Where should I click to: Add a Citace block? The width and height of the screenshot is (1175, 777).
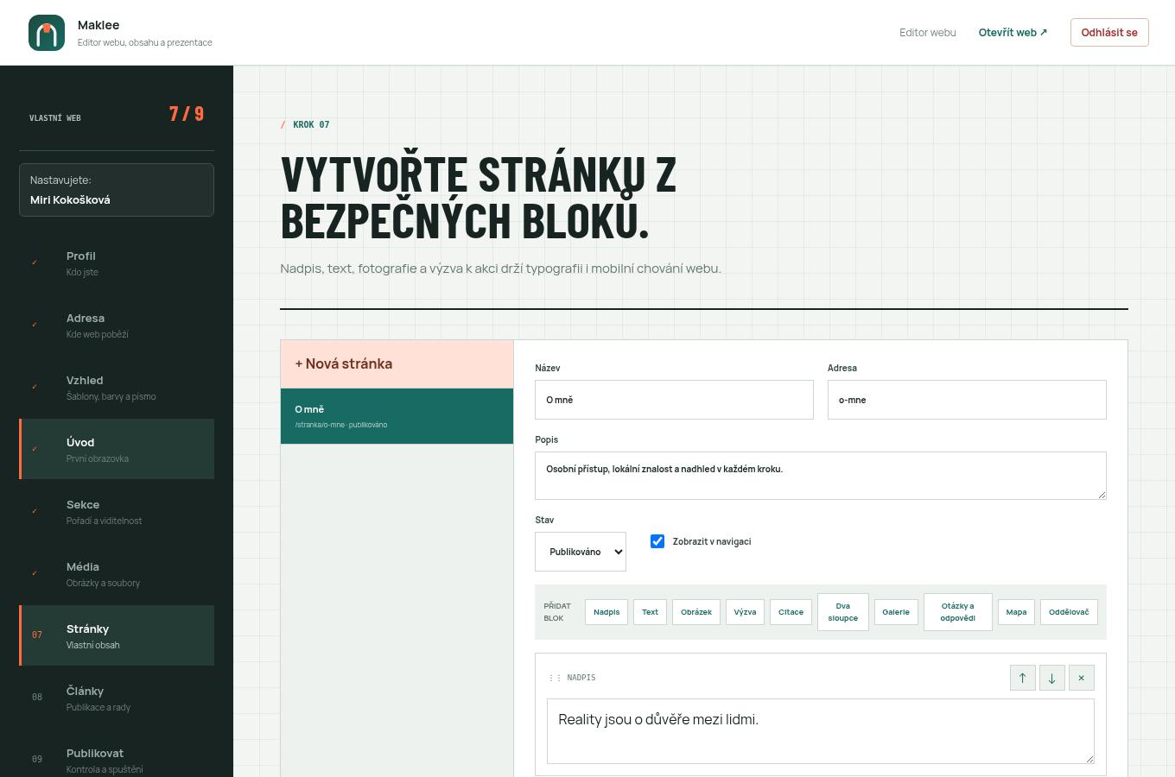point(791,612)
